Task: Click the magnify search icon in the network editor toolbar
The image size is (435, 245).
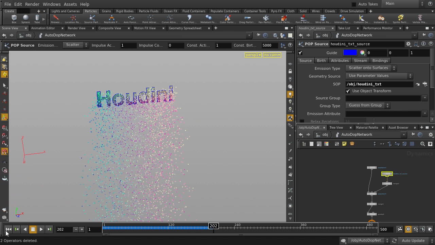Action: [x=422, y=144]
